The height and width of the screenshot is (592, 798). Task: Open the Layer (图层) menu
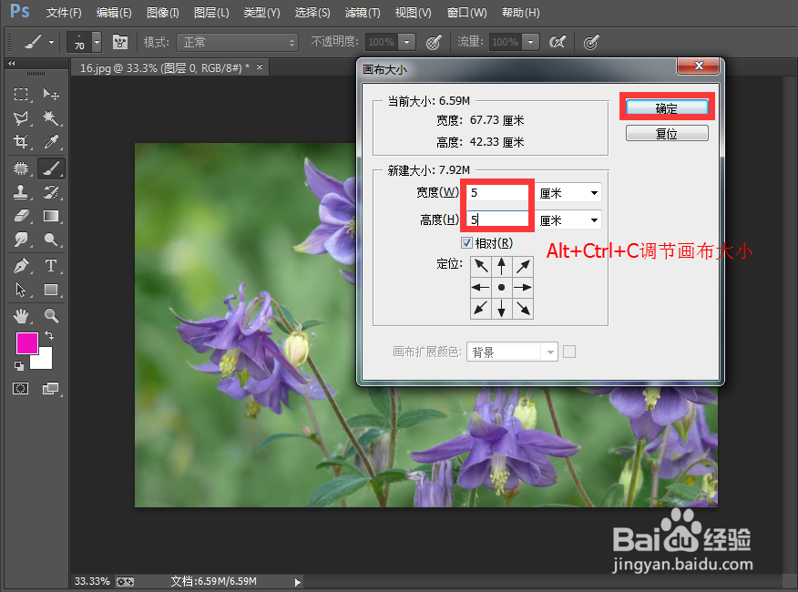point(211,13)
